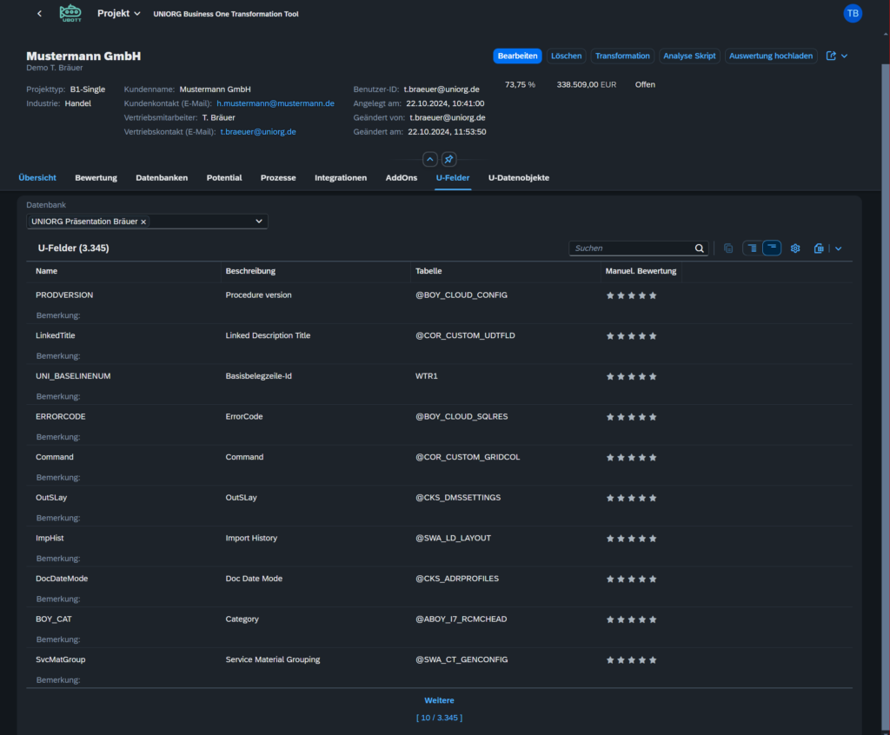890x735 pixels.
Task: Click the Analyse Skript button
Action: coord(689,56)
